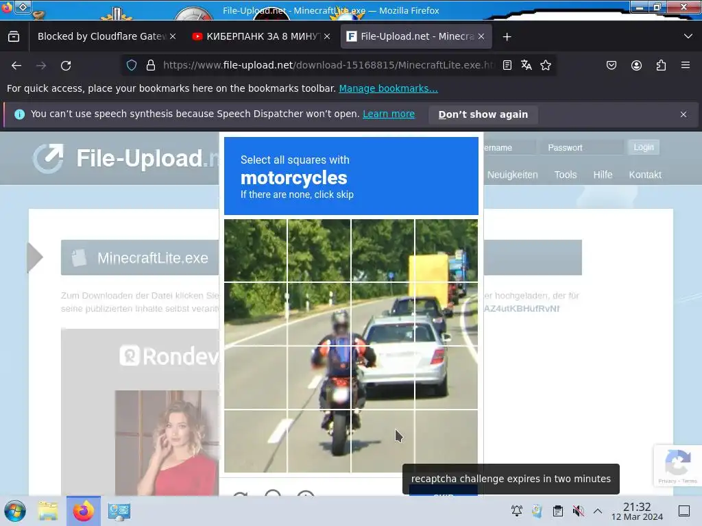Click the File-Upload logo arrow icon
This screenshot has width=702, height=526.
pyautogui.click(x=49, y=158)
